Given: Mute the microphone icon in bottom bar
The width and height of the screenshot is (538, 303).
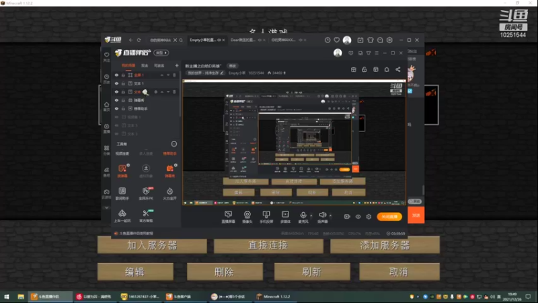Looking at the screenshot, I should [x=303, y=215].
